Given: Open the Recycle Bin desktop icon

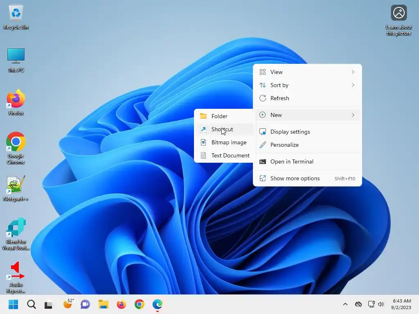Looking at the screenshot, I should 16,17.
